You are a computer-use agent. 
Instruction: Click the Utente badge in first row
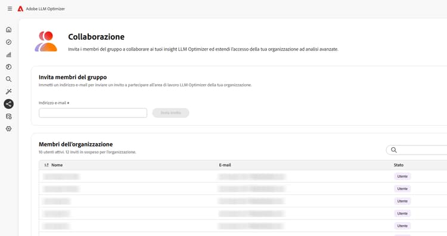[402, 176]
